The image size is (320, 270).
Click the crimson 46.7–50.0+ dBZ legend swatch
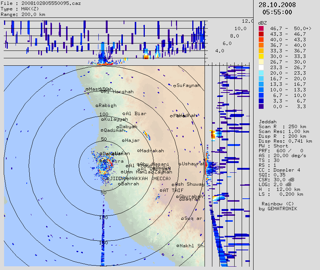coord(261,28)
